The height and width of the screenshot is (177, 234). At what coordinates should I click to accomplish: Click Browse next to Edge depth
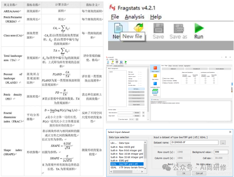[x=137, y=116]
